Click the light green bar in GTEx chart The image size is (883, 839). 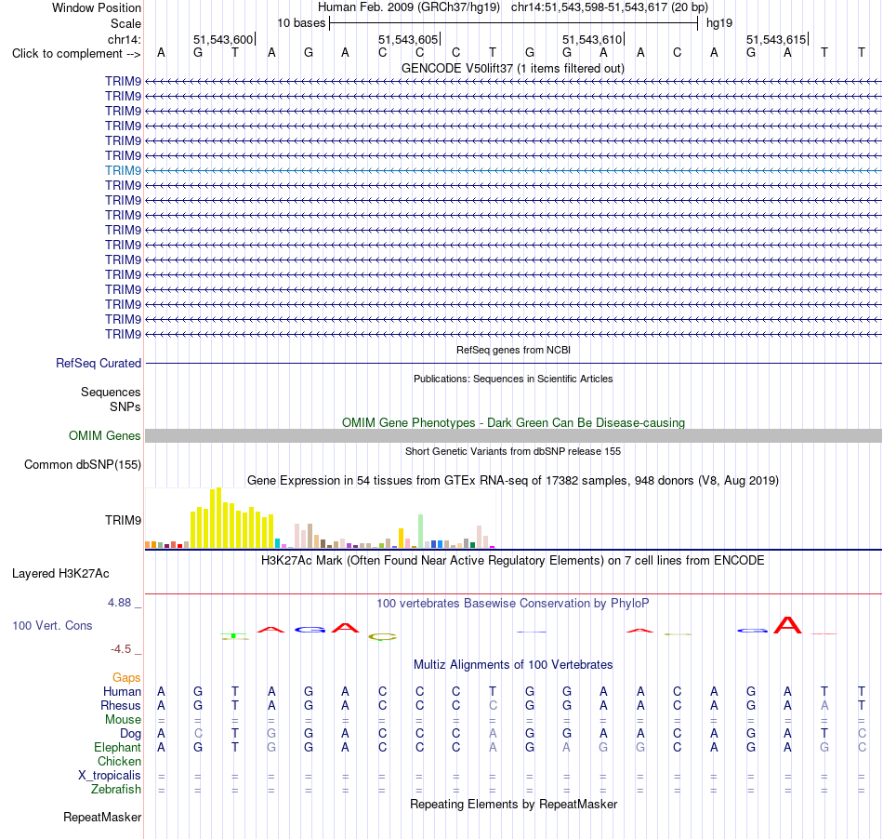coord(420,531)
